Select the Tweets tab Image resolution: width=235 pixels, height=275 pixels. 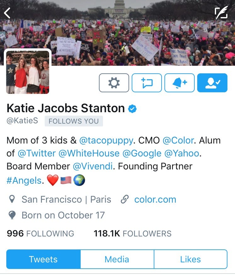[x=43, y=259]
